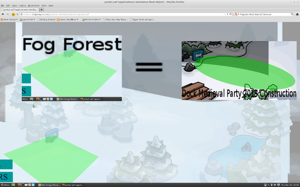The height and width of the screenshot is (187, 300).
Task: Expand the Mozilla Firefox bookmarks folder
Action: point(91,20)
